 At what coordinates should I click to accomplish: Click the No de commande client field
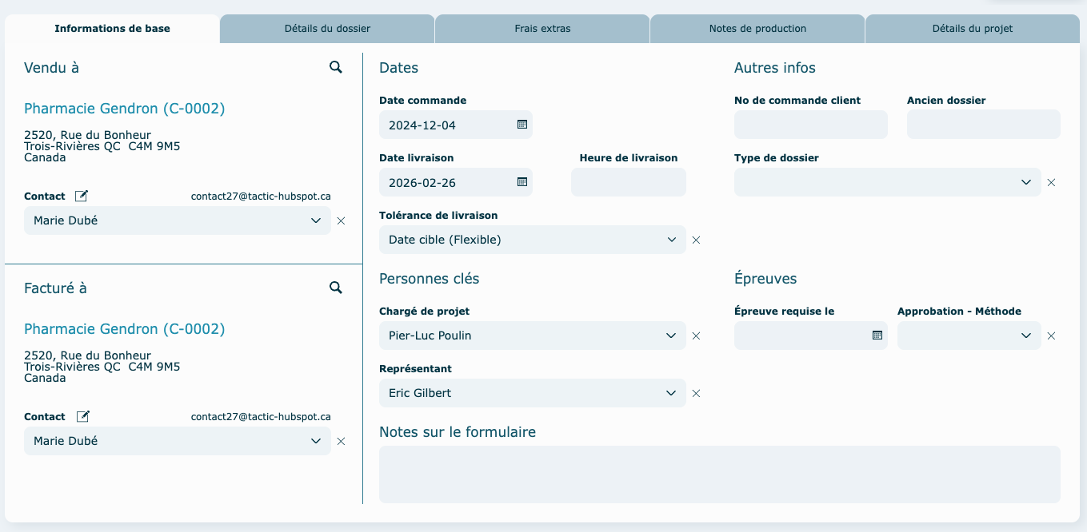tap(810, 125)
